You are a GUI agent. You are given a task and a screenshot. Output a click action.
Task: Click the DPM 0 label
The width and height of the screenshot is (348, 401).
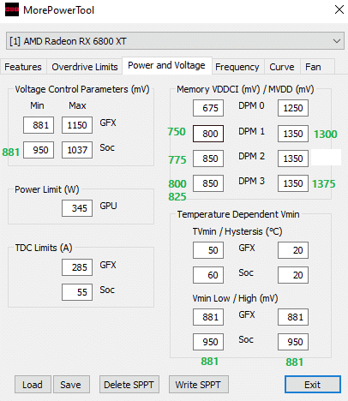[x=251, y=105]
